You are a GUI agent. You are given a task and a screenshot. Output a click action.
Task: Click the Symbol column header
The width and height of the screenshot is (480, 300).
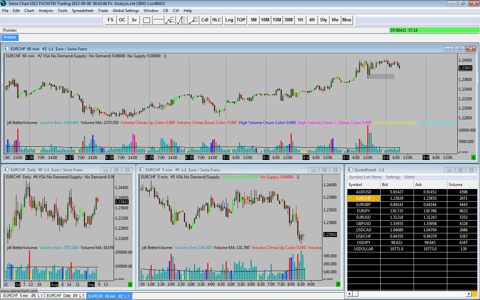364,185
